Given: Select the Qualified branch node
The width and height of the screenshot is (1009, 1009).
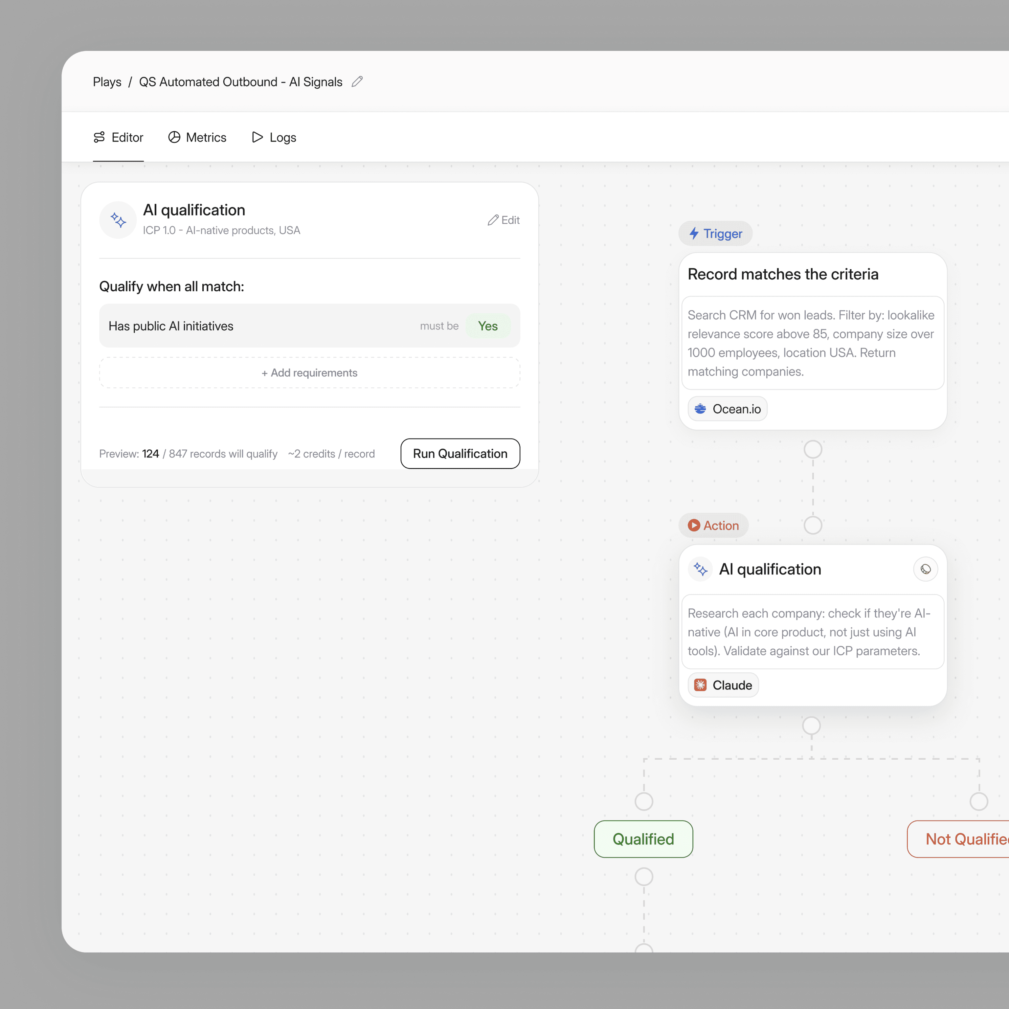Looking at the screenshot, I should [643, 839].
